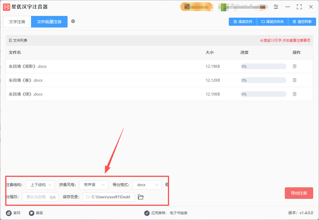319x220 pixels.
Task: Open the 导出格式 dropdown set to docx
Action: click(147, 185)
